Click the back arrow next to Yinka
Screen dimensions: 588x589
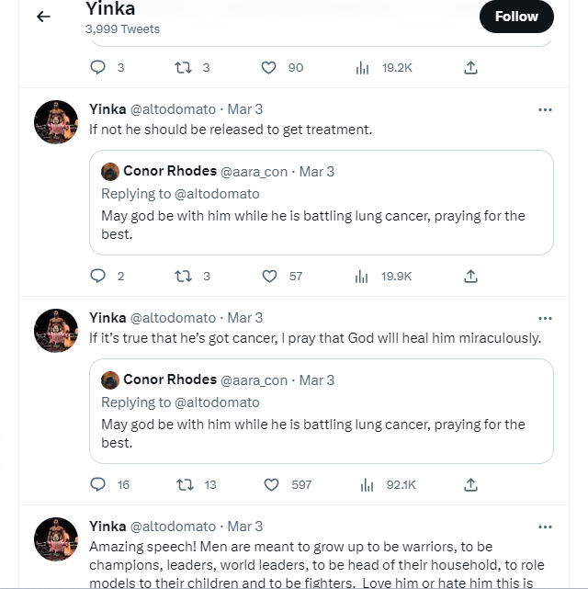[x=43, y=17]
